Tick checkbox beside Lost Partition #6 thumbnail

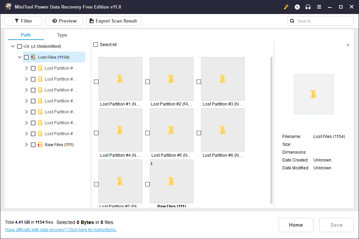tap(199, 133)
